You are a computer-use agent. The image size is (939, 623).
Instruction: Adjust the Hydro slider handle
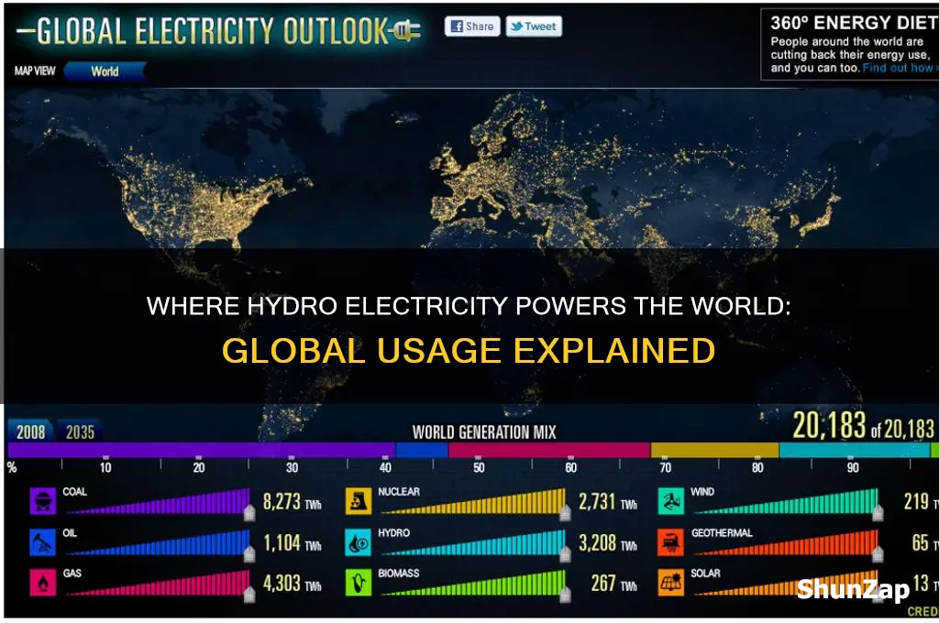tap(565, 554)
